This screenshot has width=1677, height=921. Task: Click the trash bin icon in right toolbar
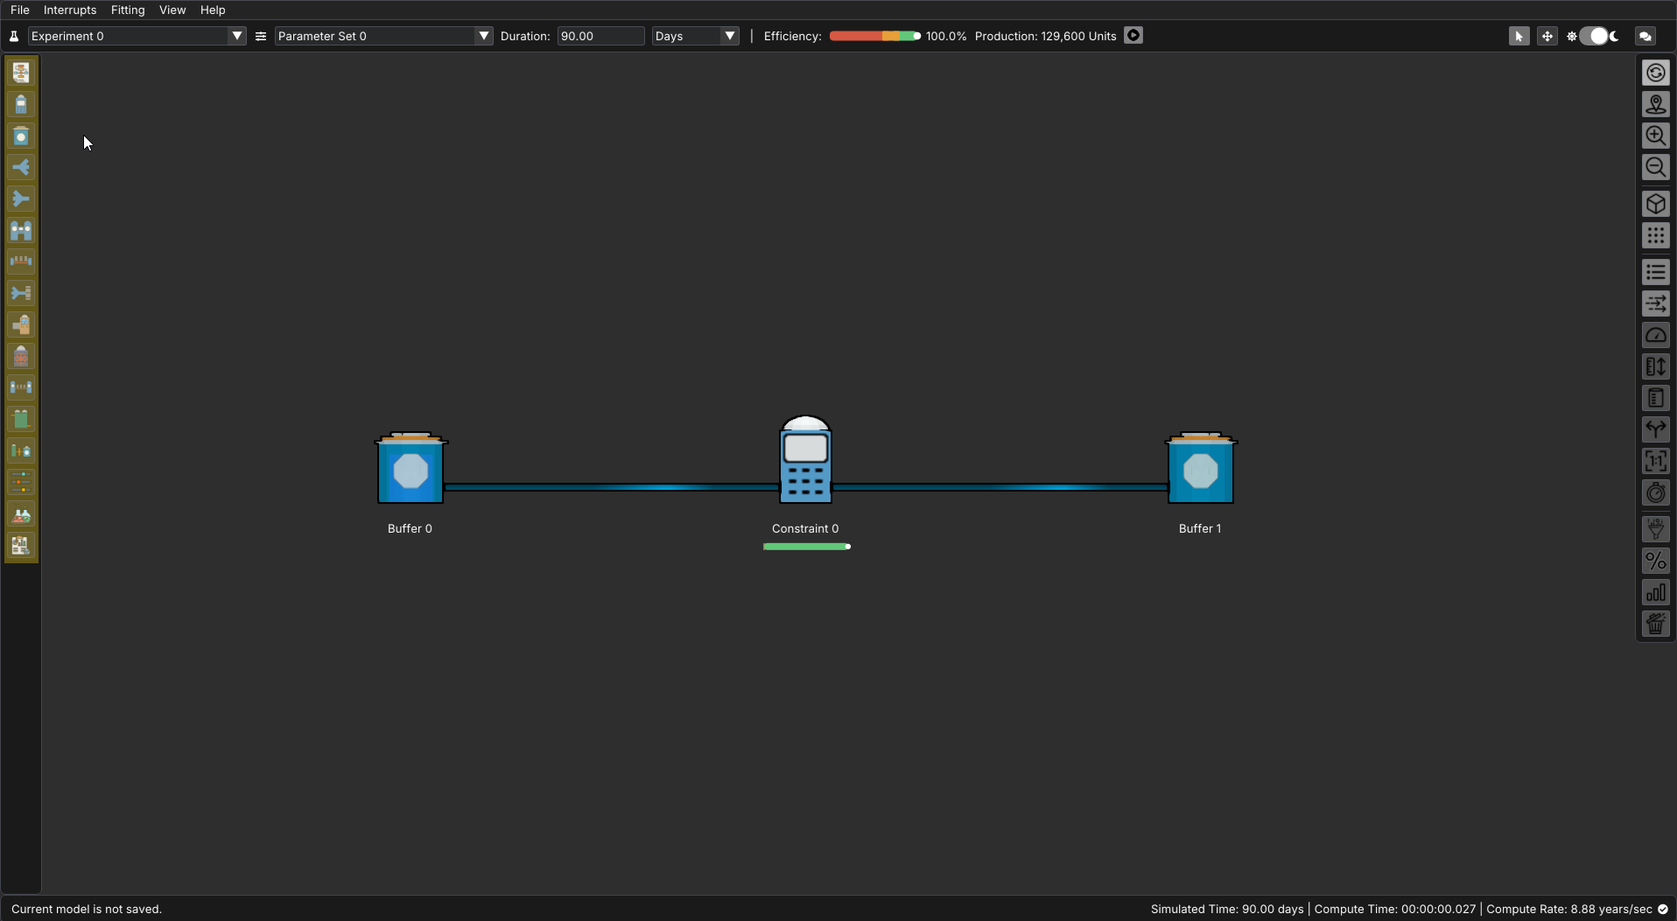(1655, 624)
